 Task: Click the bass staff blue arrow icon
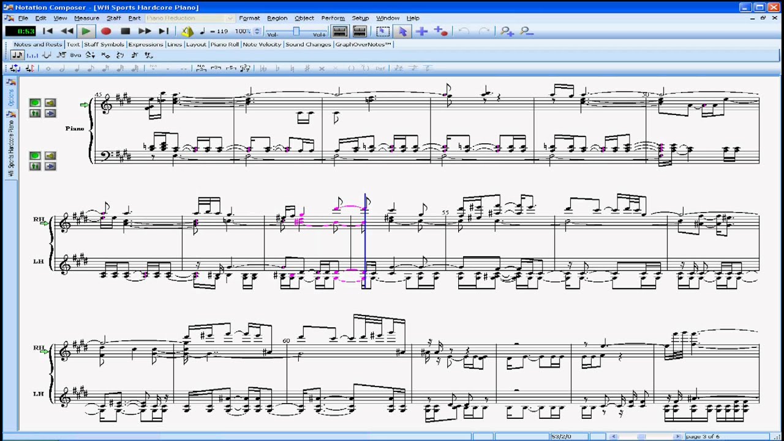coord(50,166)
